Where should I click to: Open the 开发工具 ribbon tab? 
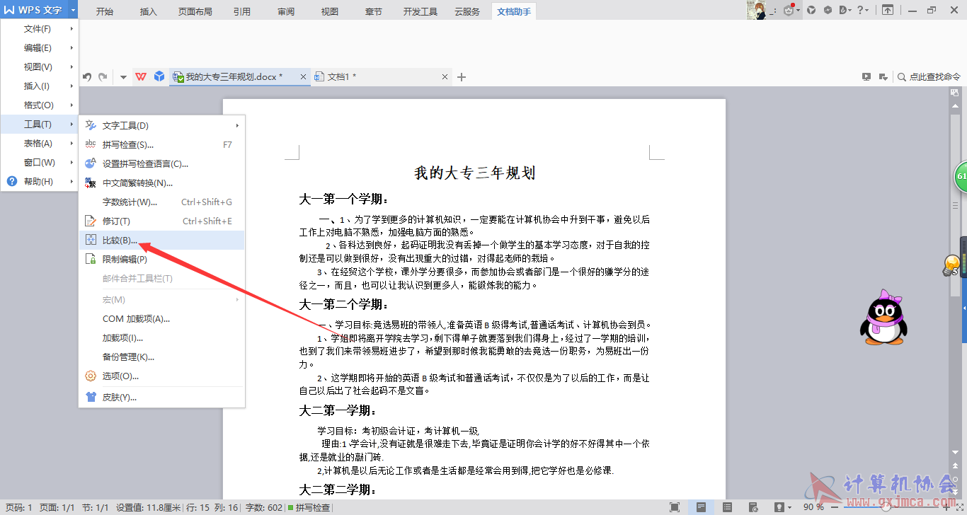coord(420,11)
